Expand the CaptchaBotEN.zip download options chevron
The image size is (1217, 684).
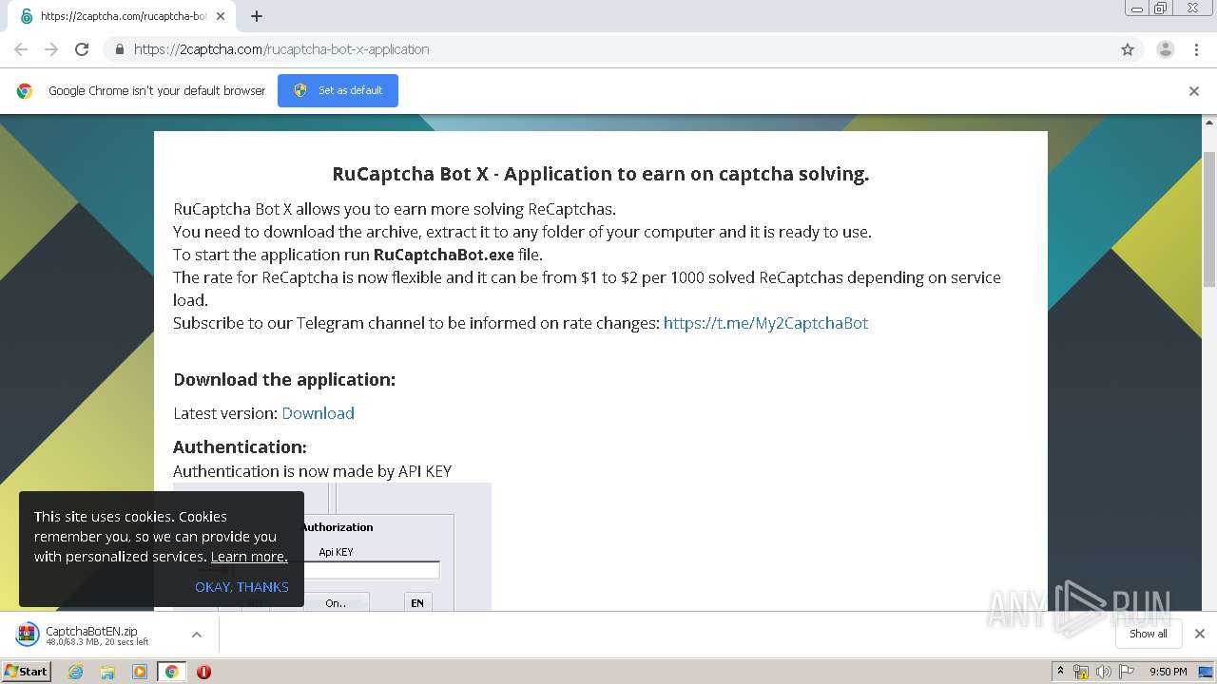click(197, 635)
